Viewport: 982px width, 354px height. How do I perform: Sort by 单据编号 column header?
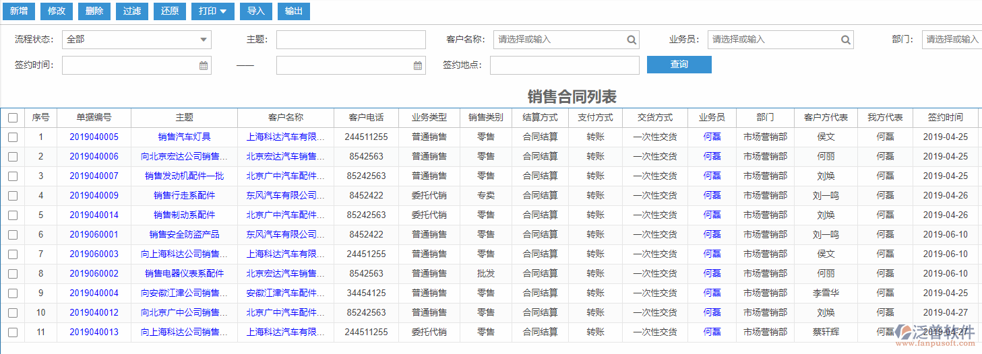94,118
